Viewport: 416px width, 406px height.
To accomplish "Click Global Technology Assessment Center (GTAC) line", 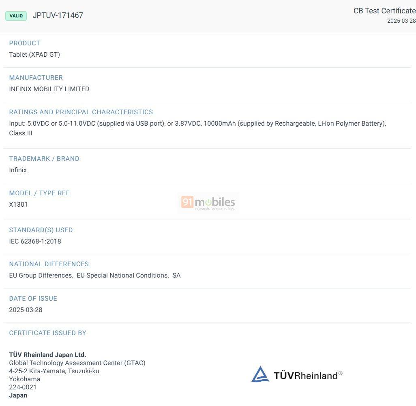I will (77, 363).
